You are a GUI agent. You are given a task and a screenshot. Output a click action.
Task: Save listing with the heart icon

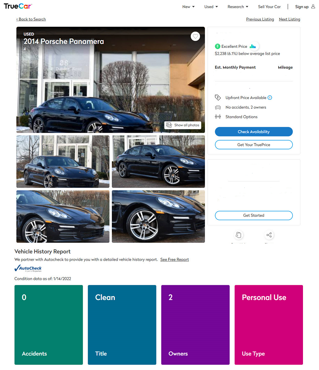pos(195,36)
